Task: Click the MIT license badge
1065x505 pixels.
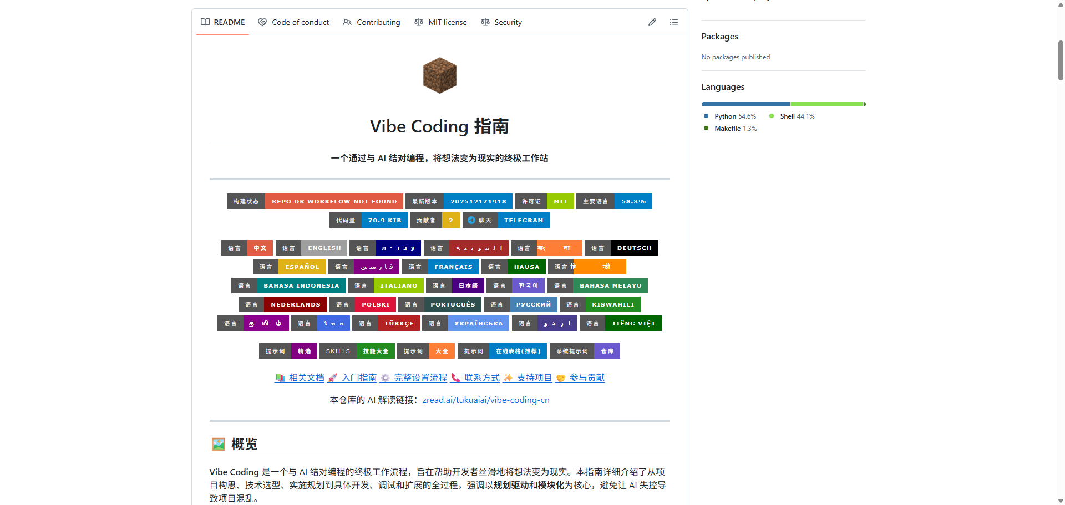Action: pyautogui.click(x=545, y=201)
